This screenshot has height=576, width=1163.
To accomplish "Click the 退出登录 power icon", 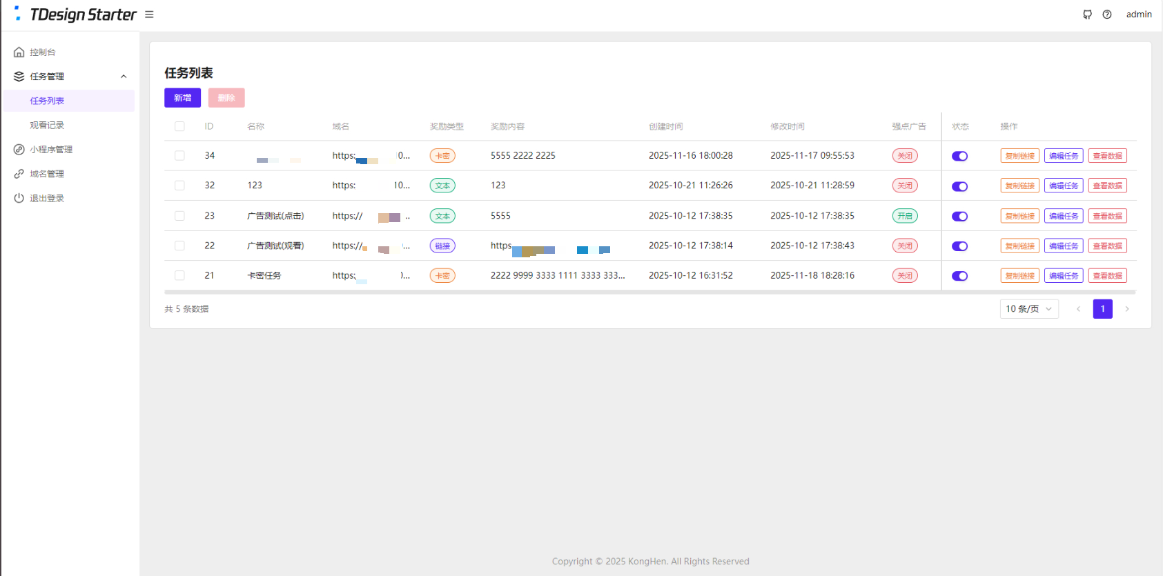I will coord(19,198).
